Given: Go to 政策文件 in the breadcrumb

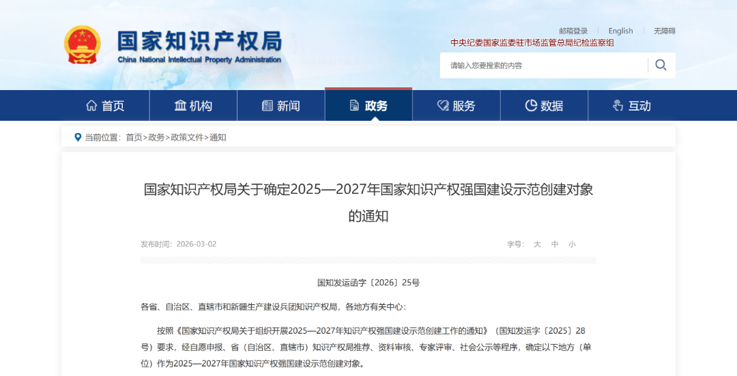Looking at the screenshot, I should point(187,137).
